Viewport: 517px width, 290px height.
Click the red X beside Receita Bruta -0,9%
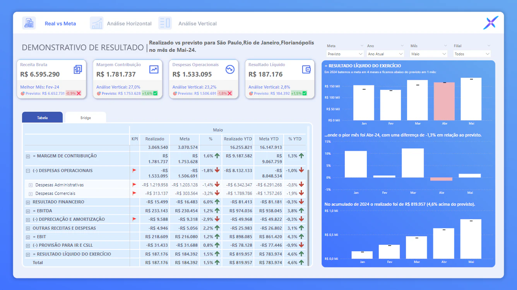(x=79, y=93)
